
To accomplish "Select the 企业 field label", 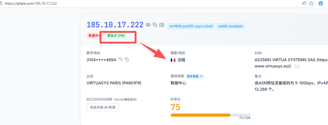I will [x=90, y=76].
